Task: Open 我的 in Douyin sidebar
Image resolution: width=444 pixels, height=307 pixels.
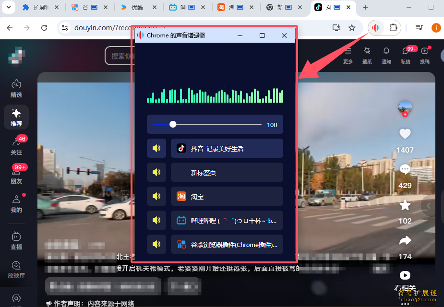Action: point(16,203)
